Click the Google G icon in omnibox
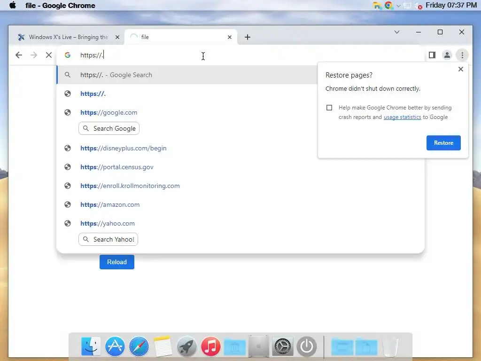481x361 pixels. (x=68, y=55)
